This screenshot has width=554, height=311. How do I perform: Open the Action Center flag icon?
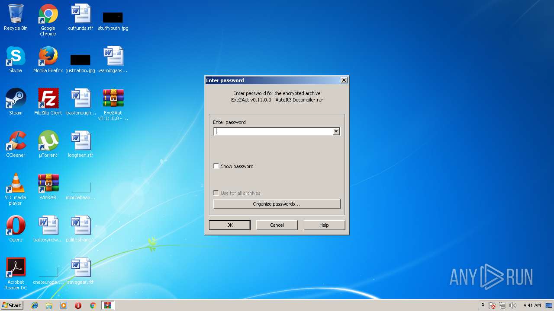492,305
